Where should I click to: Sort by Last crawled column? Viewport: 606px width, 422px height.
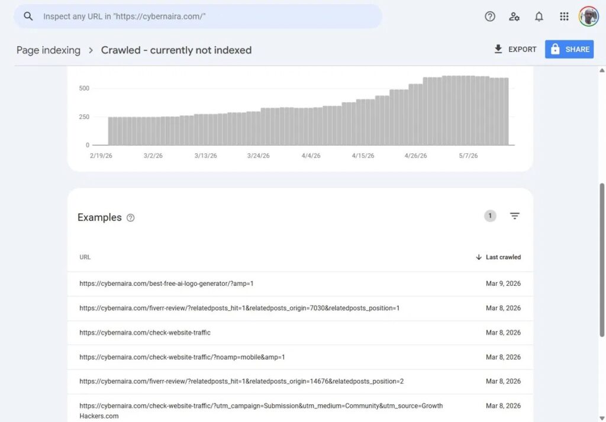[498, 257]
